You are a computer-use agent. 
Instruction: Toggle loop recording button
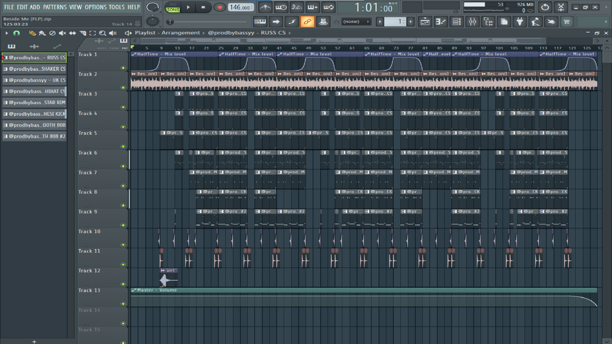[329, 7]
